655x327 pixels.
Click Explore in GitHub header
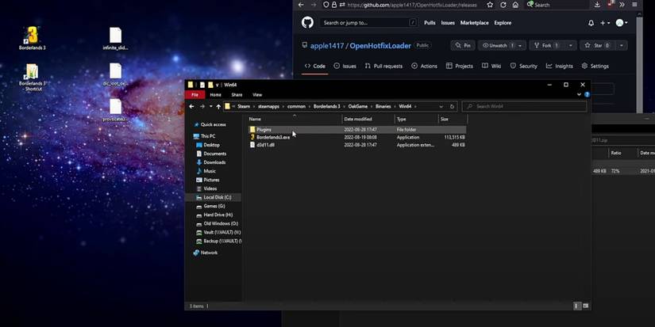click(503, 23)
